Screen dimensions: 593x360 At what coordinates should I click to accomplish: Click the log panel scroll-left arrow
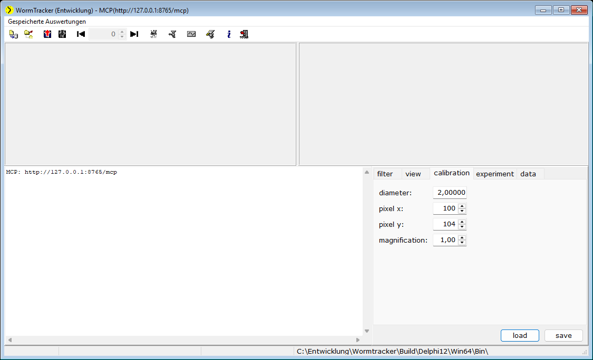tap(10, 340)
